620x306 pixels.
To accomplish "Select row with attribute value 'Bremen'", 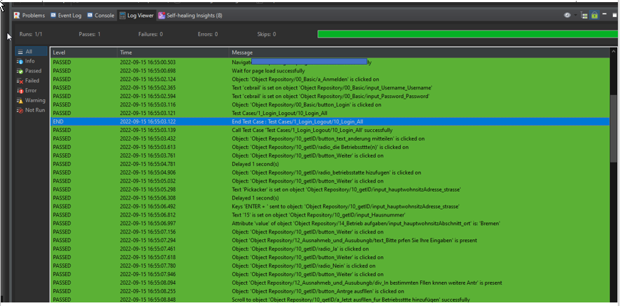I will pos(330,224).
